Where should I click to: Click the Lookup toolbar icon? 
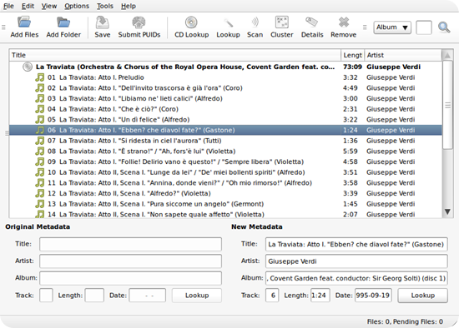[x=228, y=22]
